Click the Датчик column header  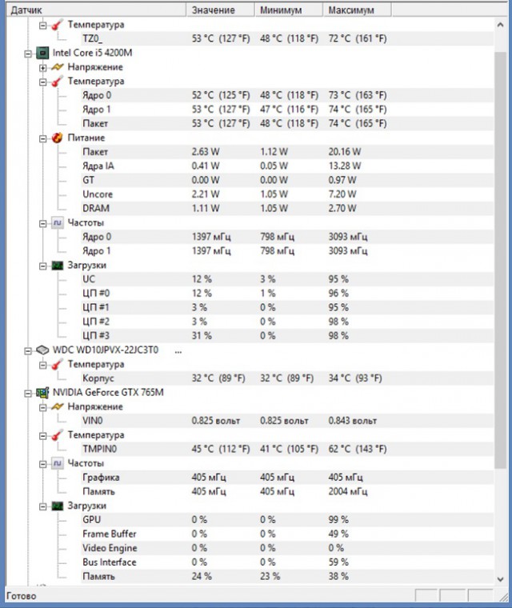[x=96, y=10]
